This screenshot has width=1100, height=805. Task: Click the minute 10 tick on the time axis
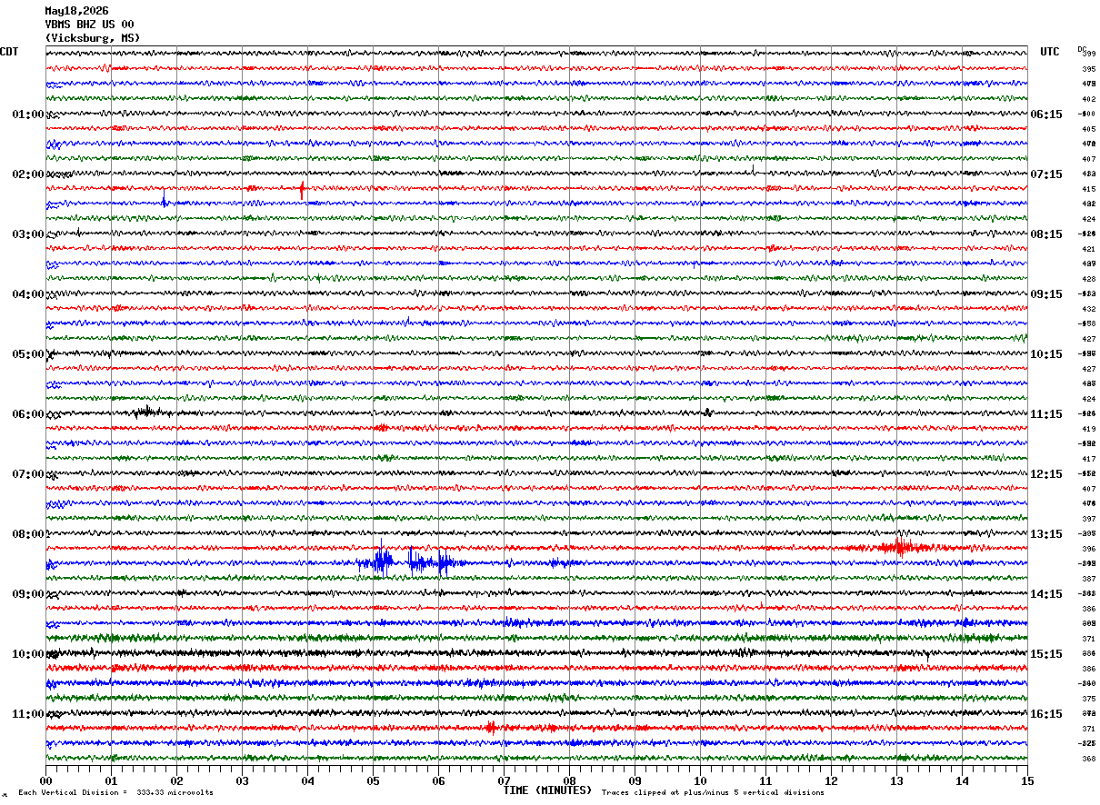pyautogui.click(x=700, y=780)
